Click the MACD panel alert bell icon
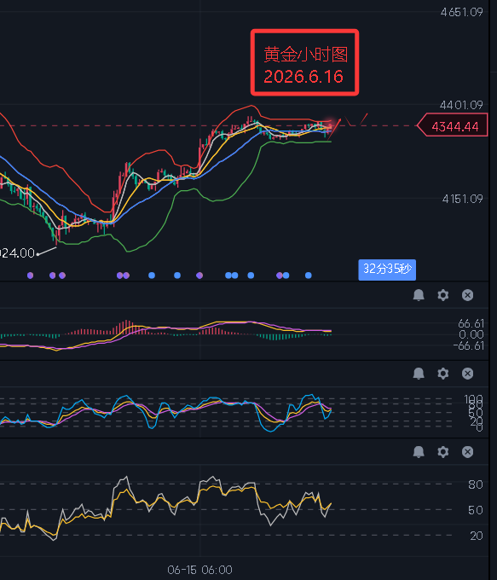 point(419,295)
